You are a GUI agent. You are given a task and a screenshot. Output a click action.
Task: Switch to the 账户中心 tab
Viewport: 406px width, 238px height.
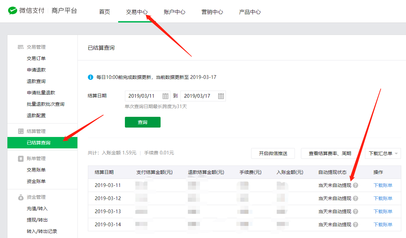pos(174,12)
